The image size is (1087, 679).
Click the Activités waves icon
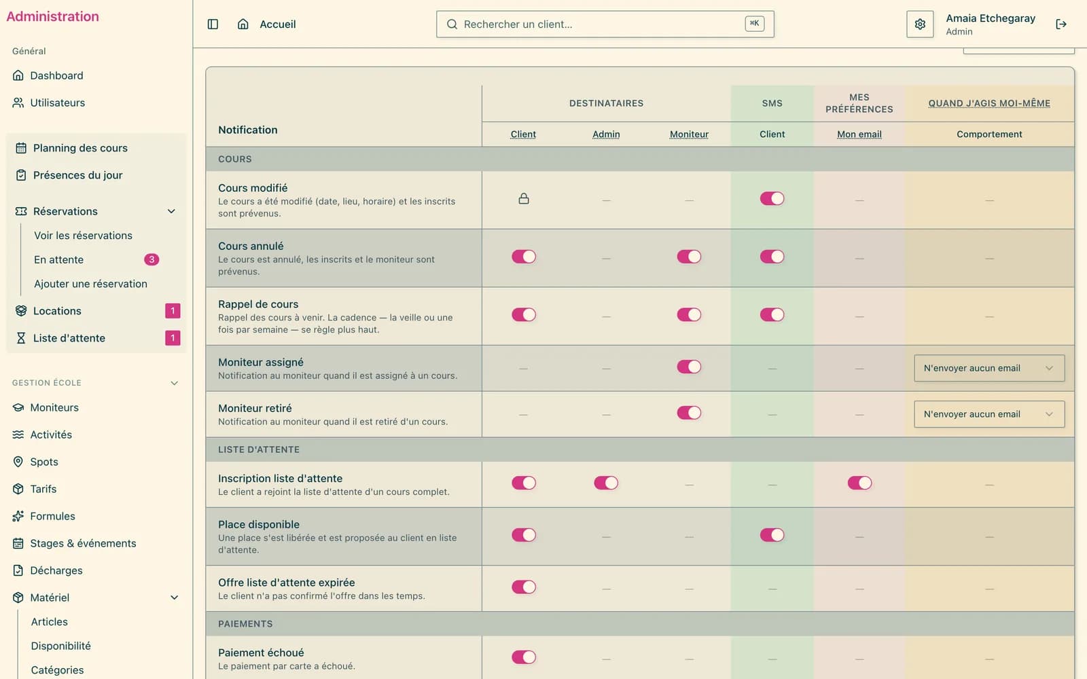click(18, 435)
